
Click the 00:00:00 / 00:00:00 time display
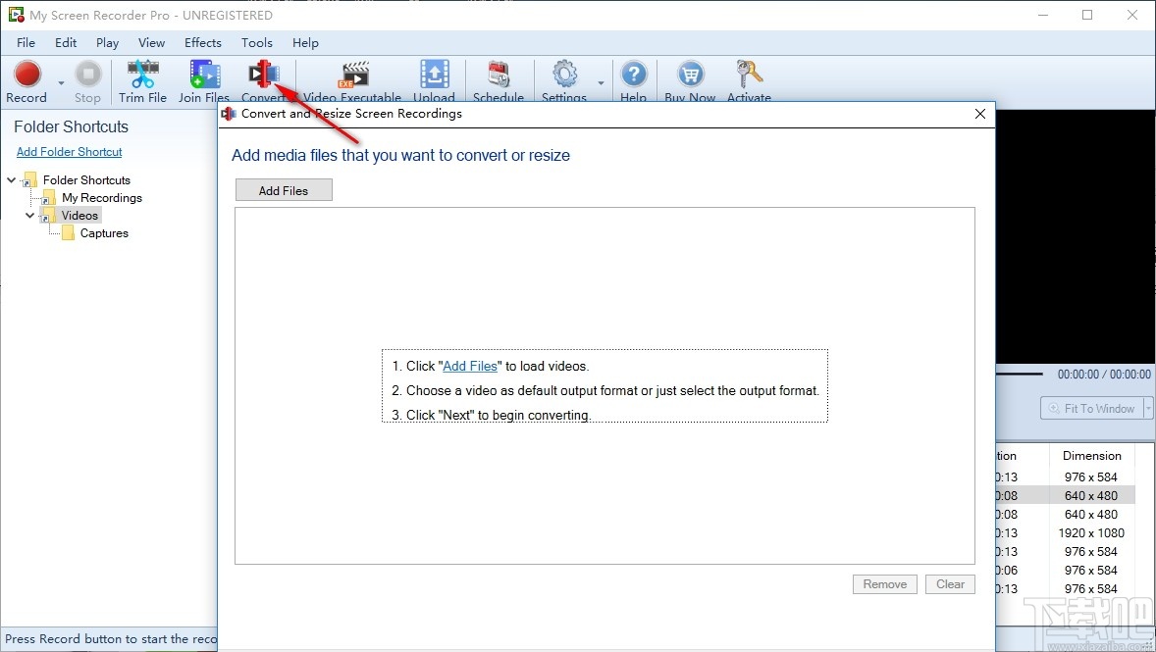pos(1104,375)
